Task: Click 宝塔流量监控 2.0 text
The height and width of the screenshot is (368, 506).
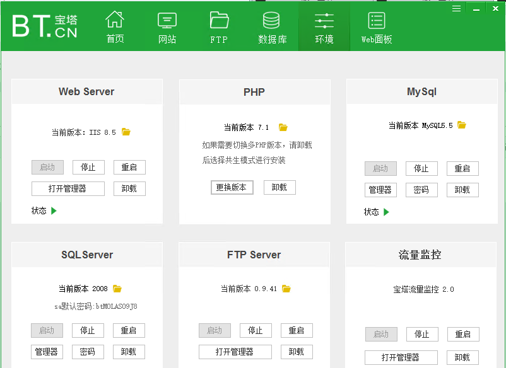Action: tap(423, 289)
